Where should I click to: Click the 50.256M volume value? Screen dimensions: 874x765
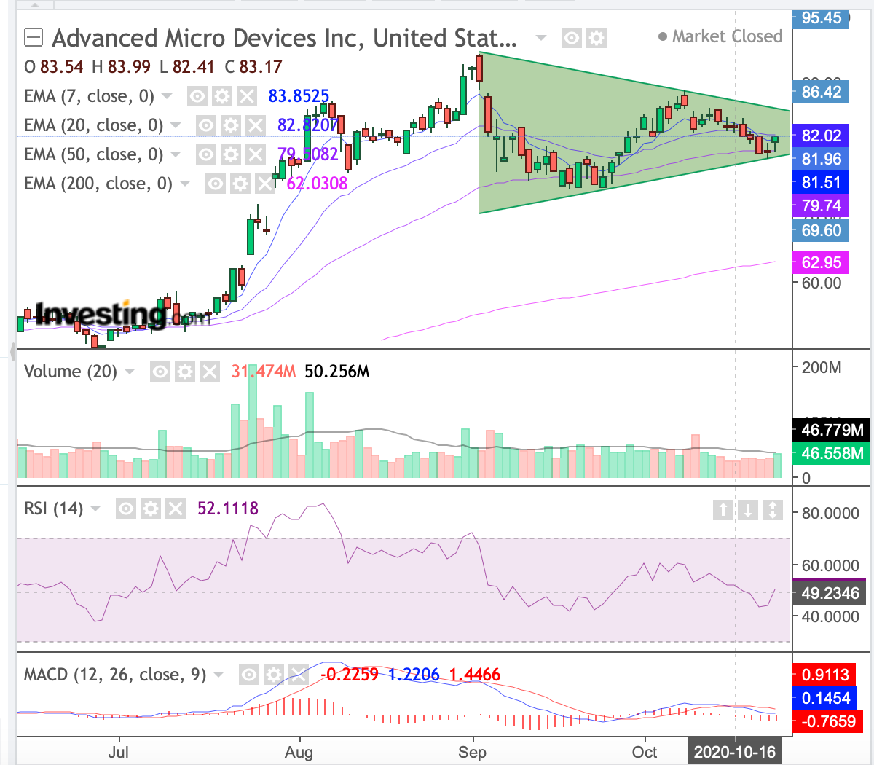point(337,372)
